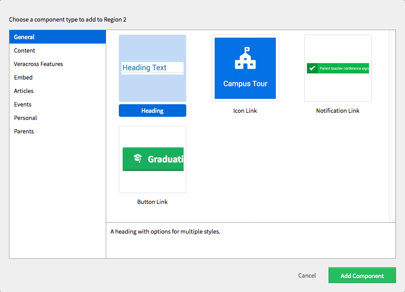The image size is (405, 292).
Task: Choose the Campus Tour Icon Link tile
Action: pos(245,68)
